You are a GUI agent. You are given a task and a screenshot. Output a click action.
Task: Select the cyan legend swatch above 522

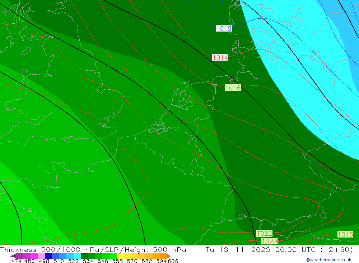click(x=77, y=256)
